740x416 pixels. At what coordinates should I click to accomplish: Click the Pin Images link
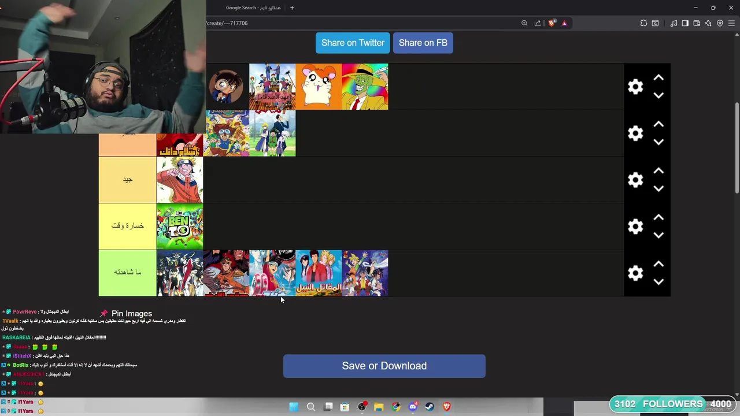pos(132,313)
